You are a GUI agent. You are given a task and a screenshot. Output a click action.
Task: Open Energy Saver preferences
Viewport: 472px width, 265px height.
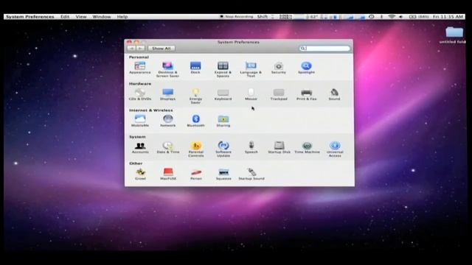[x=195, y=96]
